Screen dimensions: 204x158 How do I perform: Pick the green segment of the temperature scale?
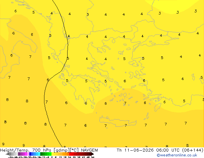coord(46,154)
